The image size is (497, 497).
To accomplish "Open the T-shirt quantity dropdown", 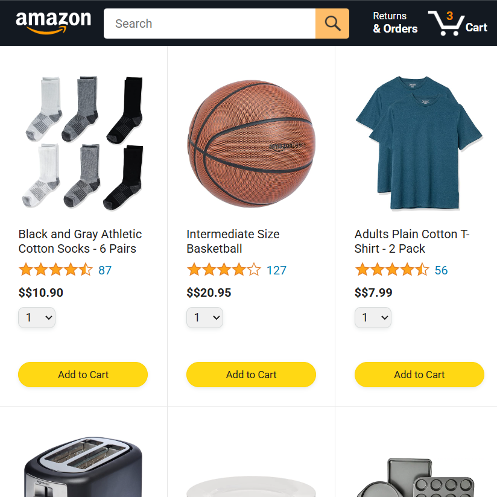I will (373, 317).
